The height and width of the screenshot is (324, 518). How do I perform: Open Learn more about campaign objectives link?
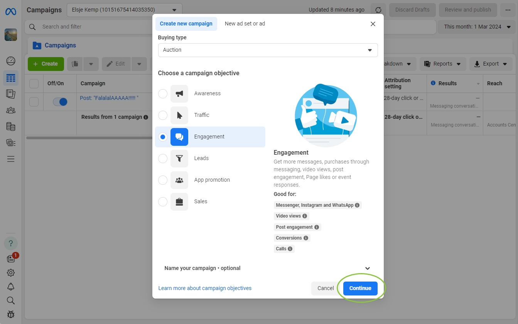pyautogui.click(x=205, y=289)
